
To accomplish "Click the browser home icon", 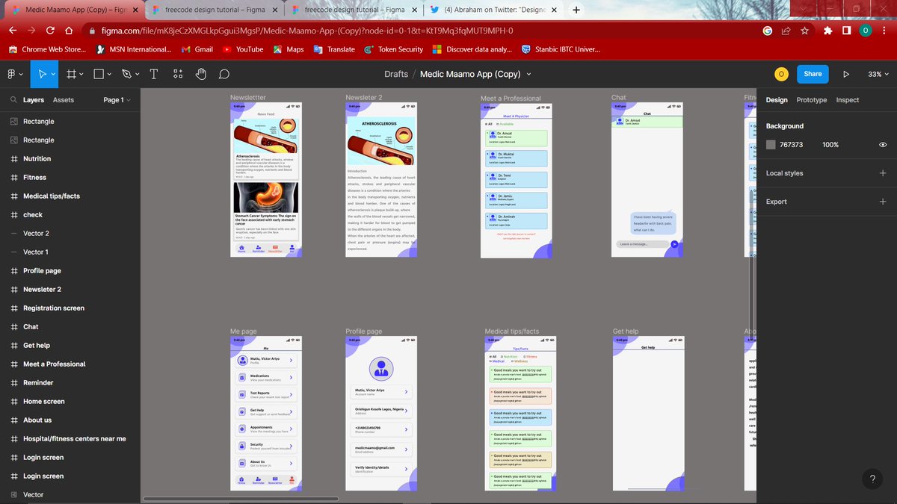I will click(68, 31).
